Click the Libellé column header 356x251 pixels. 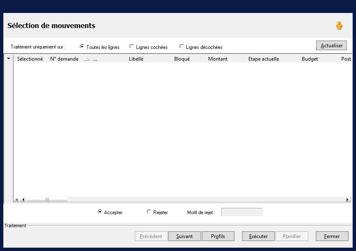136,59
